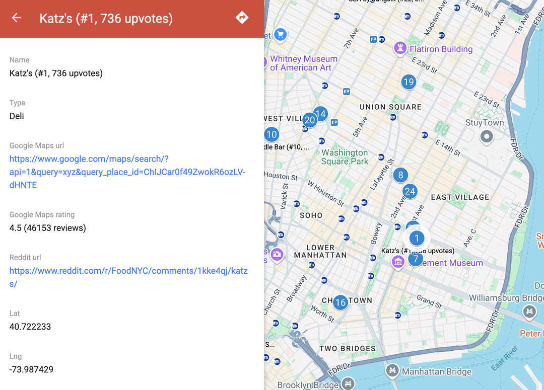Viewport: 544px width, 390px height.
Task: Select map marker number 10
Action: 271,134
